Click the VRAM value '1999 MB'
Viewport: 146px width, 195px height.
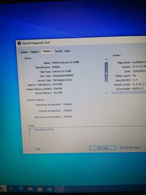point(58,89)
